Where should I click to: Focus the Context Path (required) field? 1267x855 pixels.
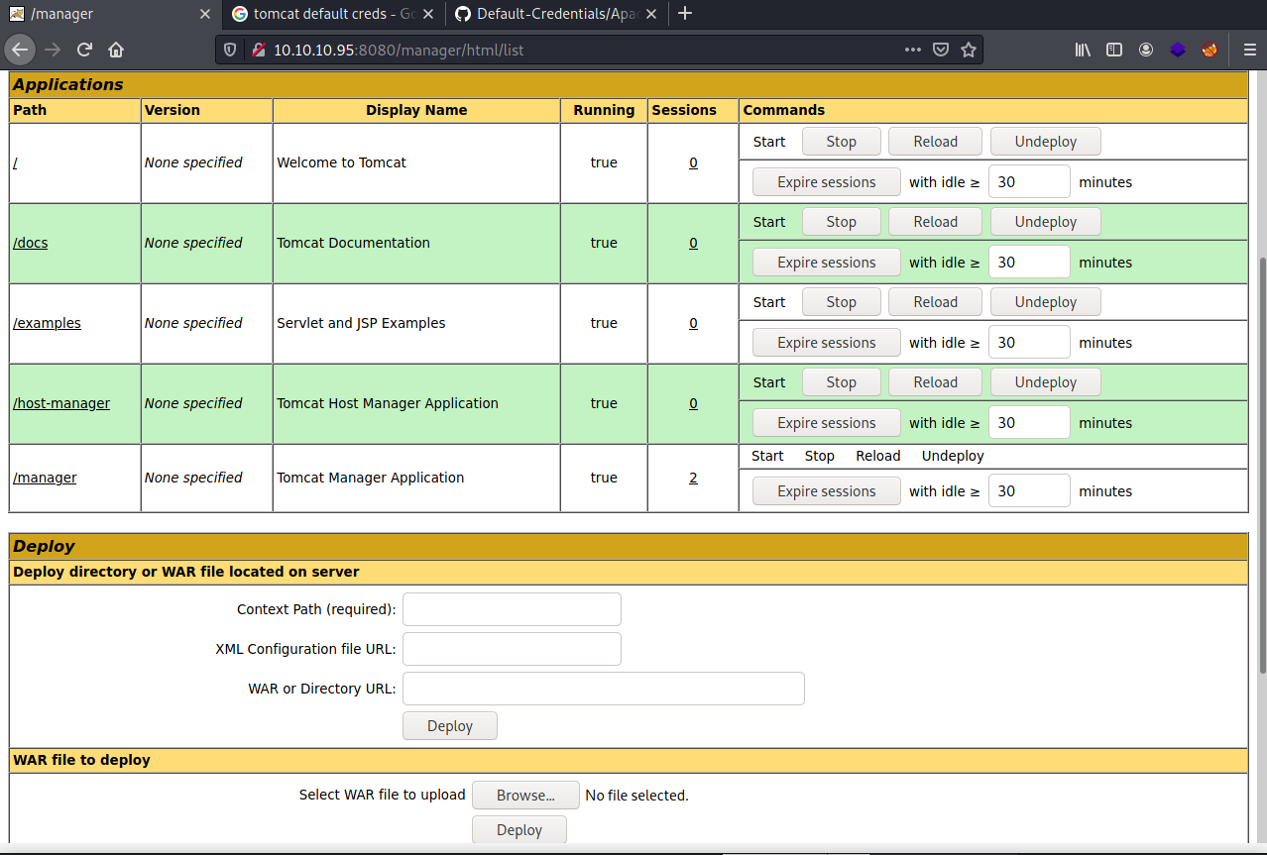pos(512,609)
